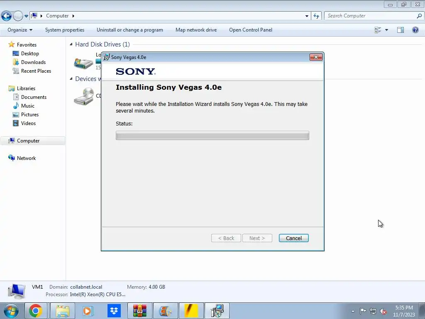Minimize the Explorer window

click(390, 4)
